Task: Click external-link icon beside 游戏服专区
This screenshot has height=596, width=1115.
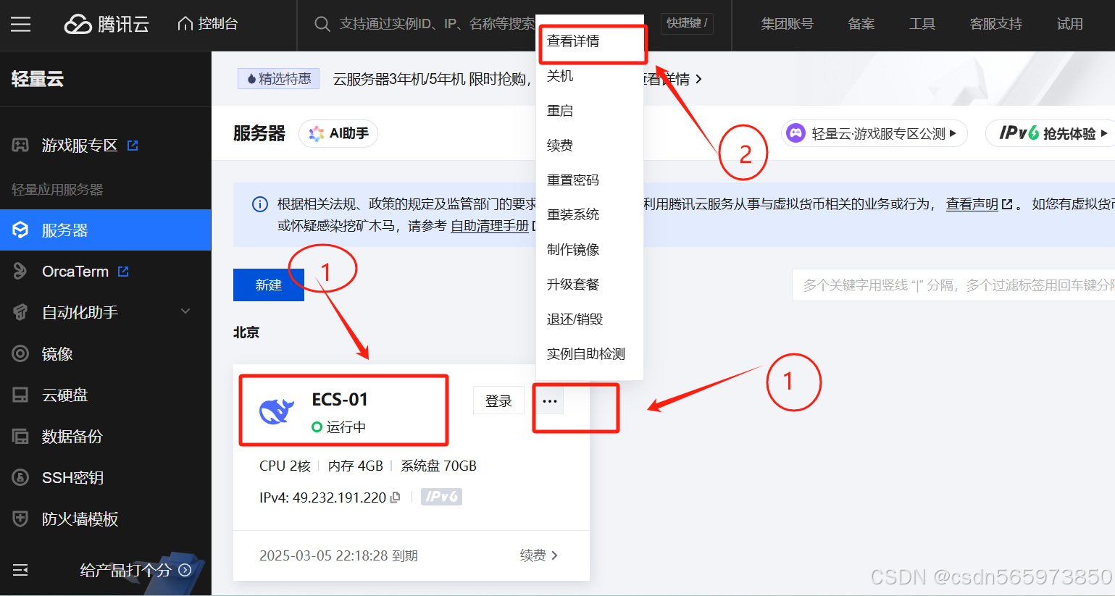Action: [133, 146]
